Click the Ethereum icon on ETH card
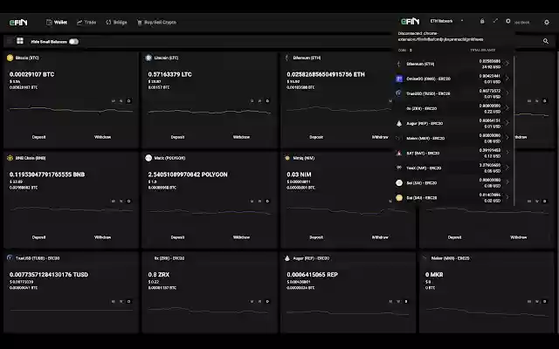Viewport: 559px width, 349px height. [x=287, y=58]
